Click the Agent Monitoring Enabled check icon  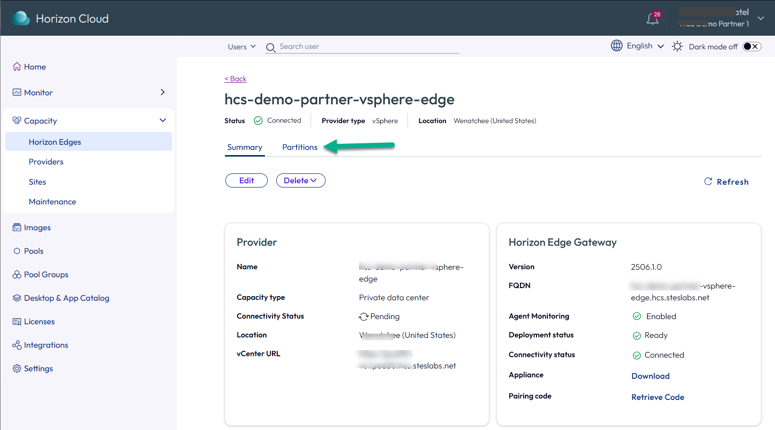[x=637, y=316]
